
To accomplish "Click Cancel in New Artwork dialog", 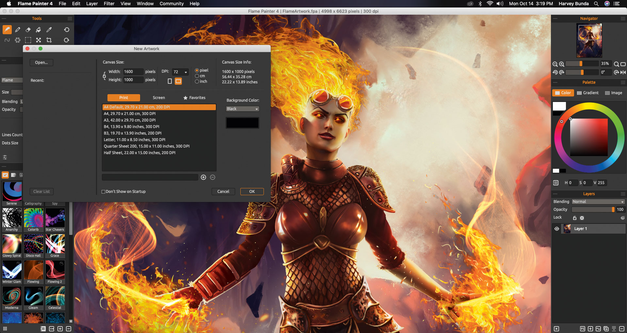I will coord(223,192).
